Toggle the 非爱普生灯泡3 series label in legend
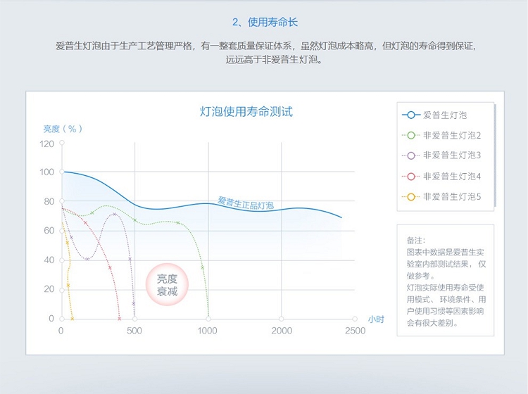 (x=452, y=155)
